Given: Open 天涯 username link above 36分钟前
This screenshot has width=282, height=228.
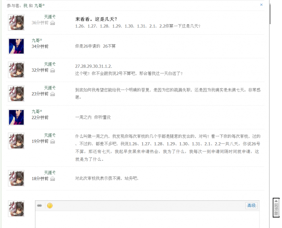Looking at the screenshot, I should [x=50, y=17].
